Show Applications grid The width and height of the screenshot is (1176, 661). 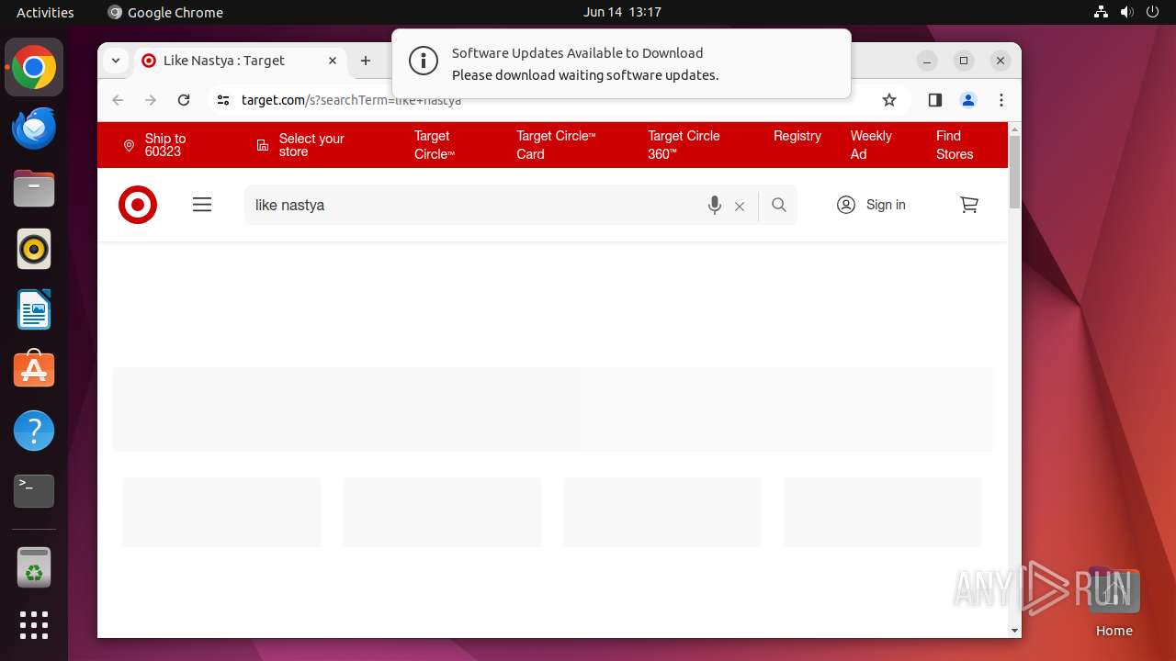pos(34,625)
